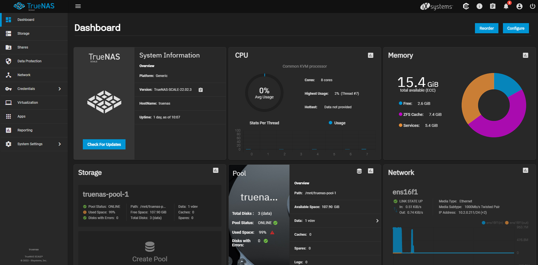
Task: Click Version TrueNAS-SCALE-22.02.3 text
Action: 165,90
